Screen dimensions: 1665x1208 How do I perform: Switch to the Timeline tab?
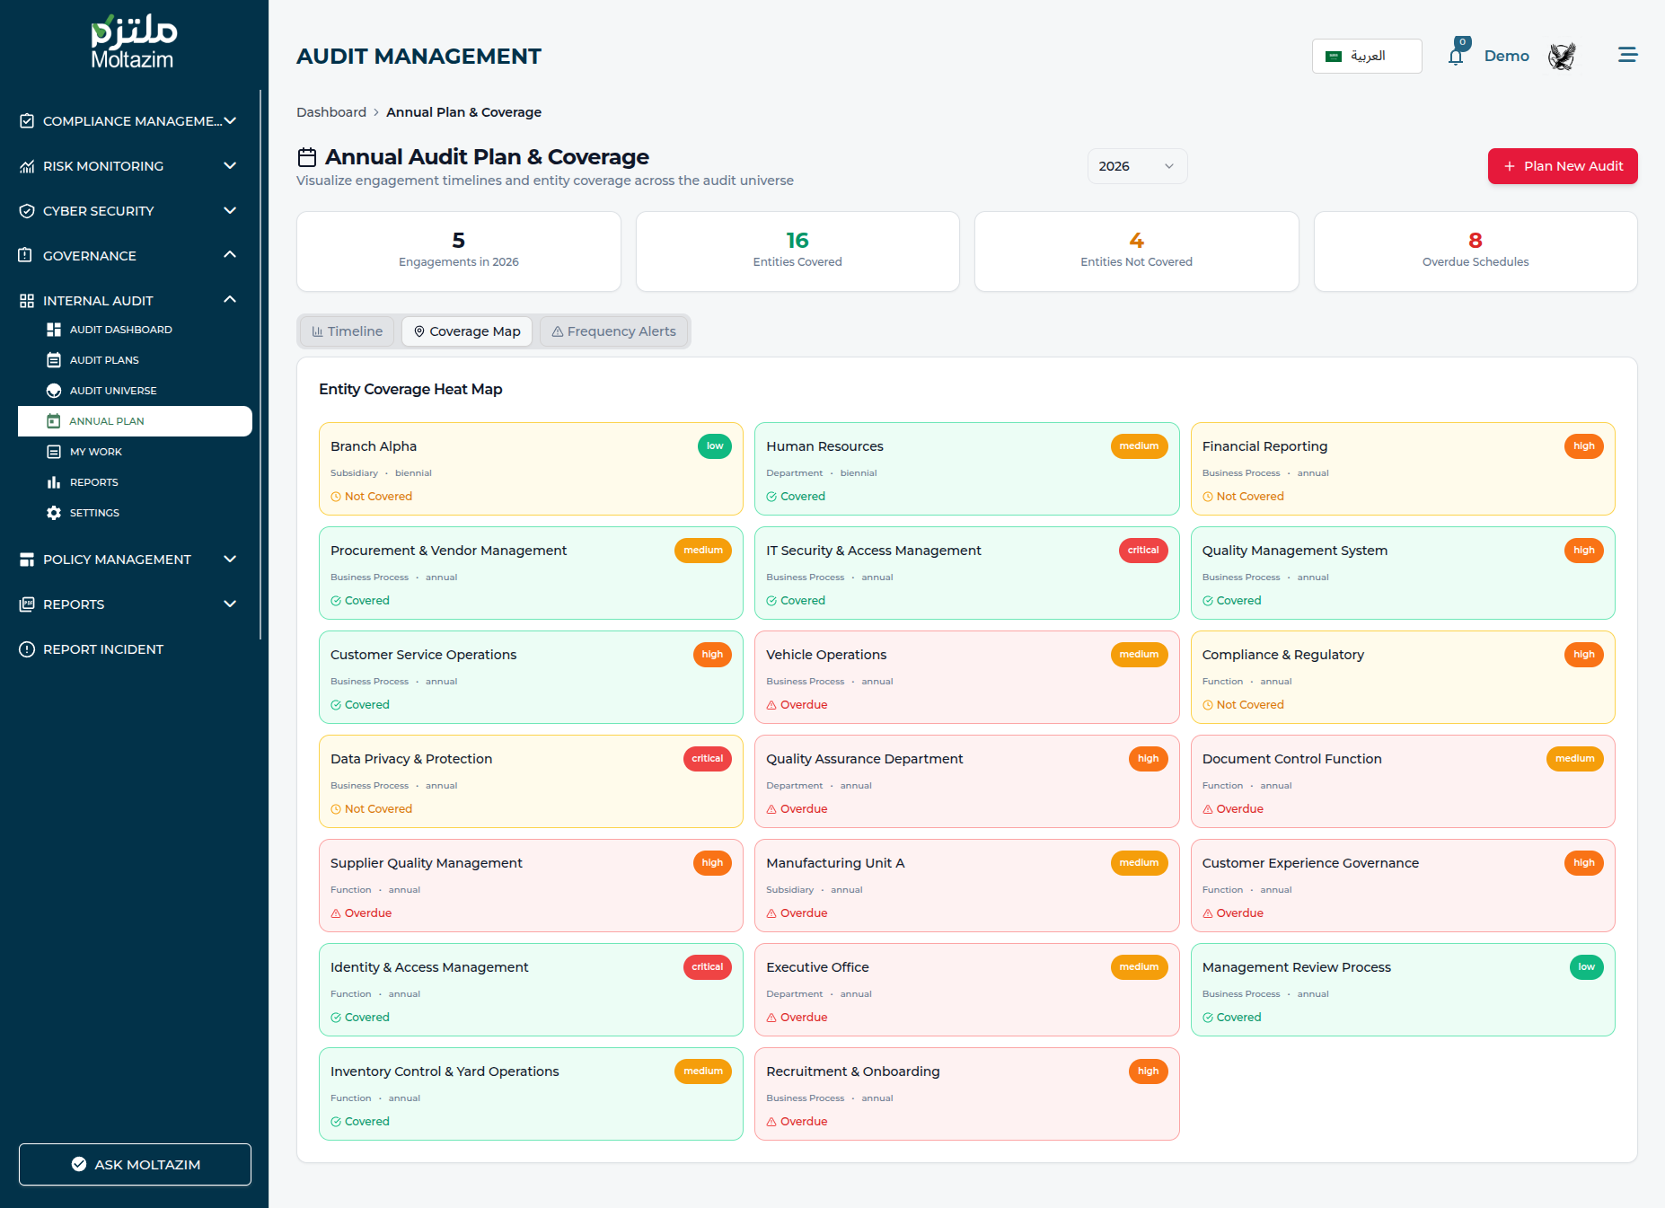pyautogui.click(x=347, y=331)
